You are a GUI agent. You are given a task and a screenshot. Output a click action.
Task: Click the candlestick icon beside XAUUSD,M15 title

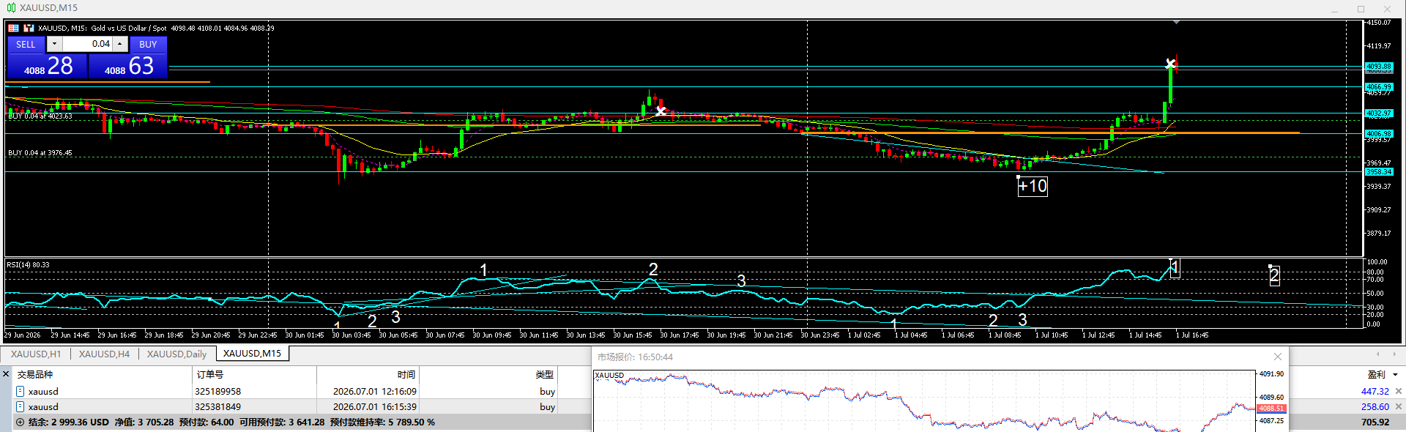click(11, 8)
